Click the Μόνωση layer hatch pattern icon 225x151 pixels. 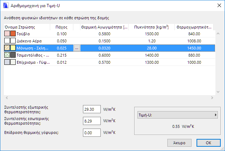pyautogui.click(x=7, y=48)
